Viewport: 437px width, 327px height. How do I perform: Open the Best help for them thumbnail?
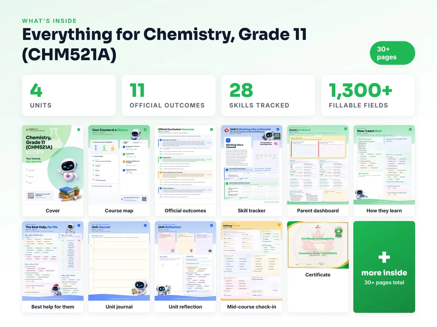[x=53, y=261]
